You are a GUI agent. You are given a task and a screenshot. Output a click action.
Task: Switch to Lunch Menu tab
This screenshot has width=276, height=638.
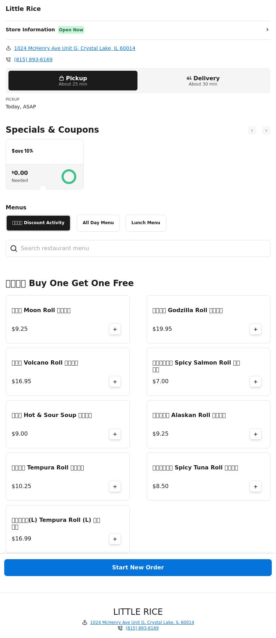click(146, 223)
